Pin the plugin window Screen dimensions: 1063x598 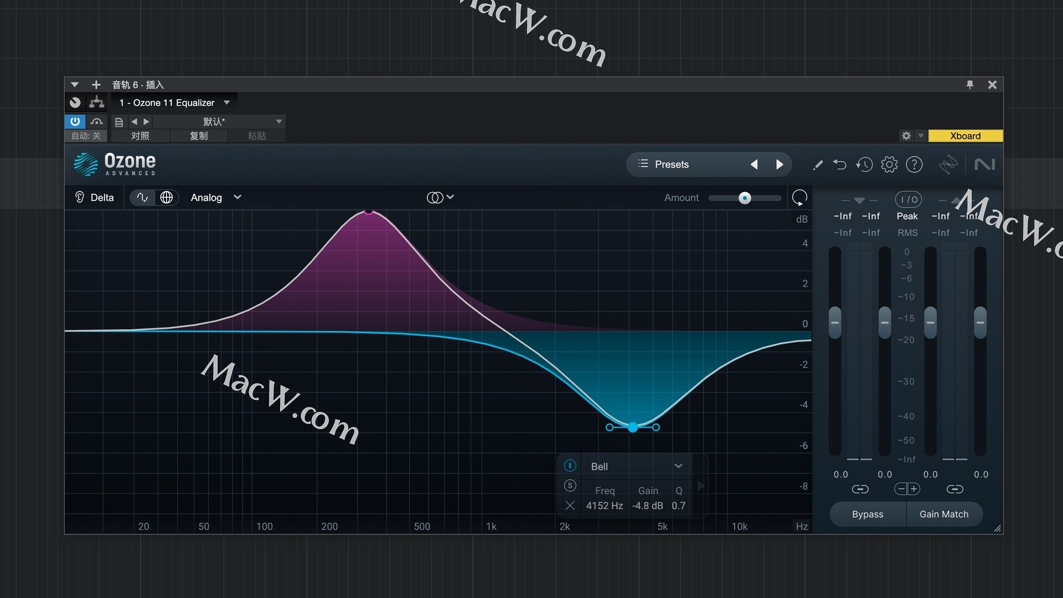pyautogui.click(x=970, y=85)
